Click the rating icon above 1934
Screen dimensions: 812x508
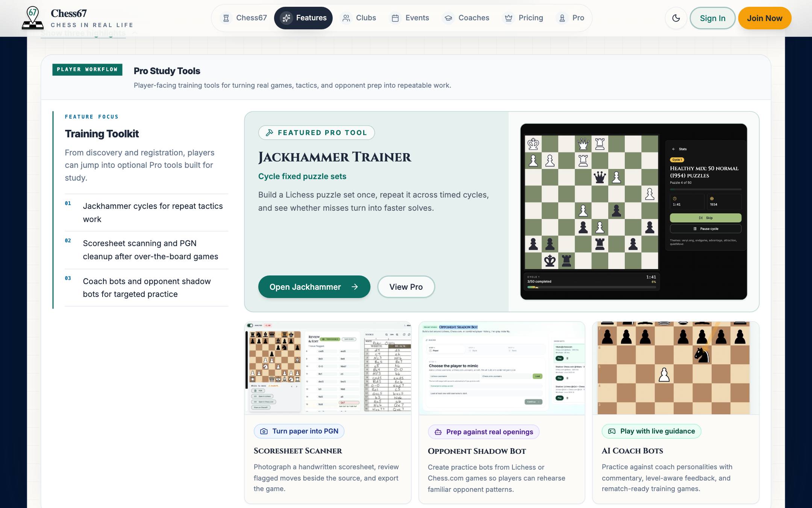coord(712,198)
